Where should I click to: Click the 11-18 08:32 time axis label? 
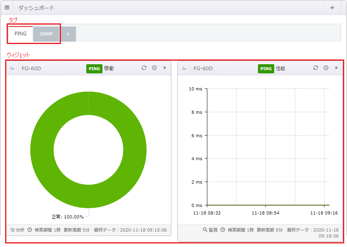pos(207,213)
